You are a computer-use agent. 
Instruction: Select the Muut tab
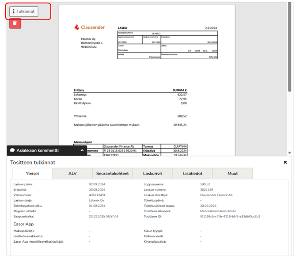232,173
